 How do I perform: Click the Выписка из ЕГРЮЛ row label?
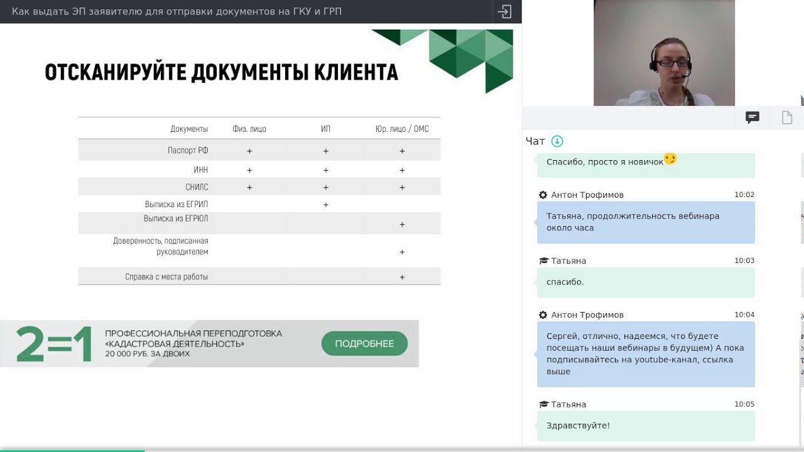[x=176, y=218]
